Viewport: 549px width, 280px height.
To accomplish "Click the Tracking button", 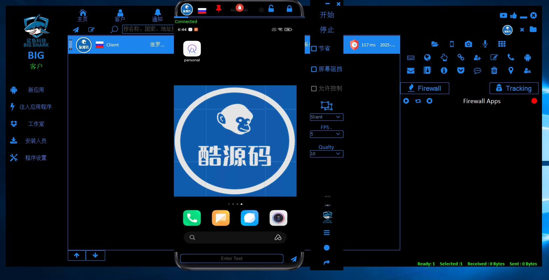I will (x=514, y=88).
